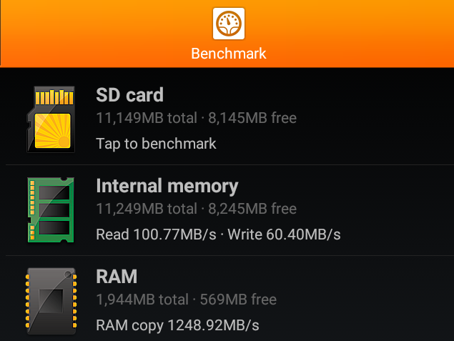Open the Internal memory heading
This screenshot has height=341, width=454.
(x=167, y=186)
